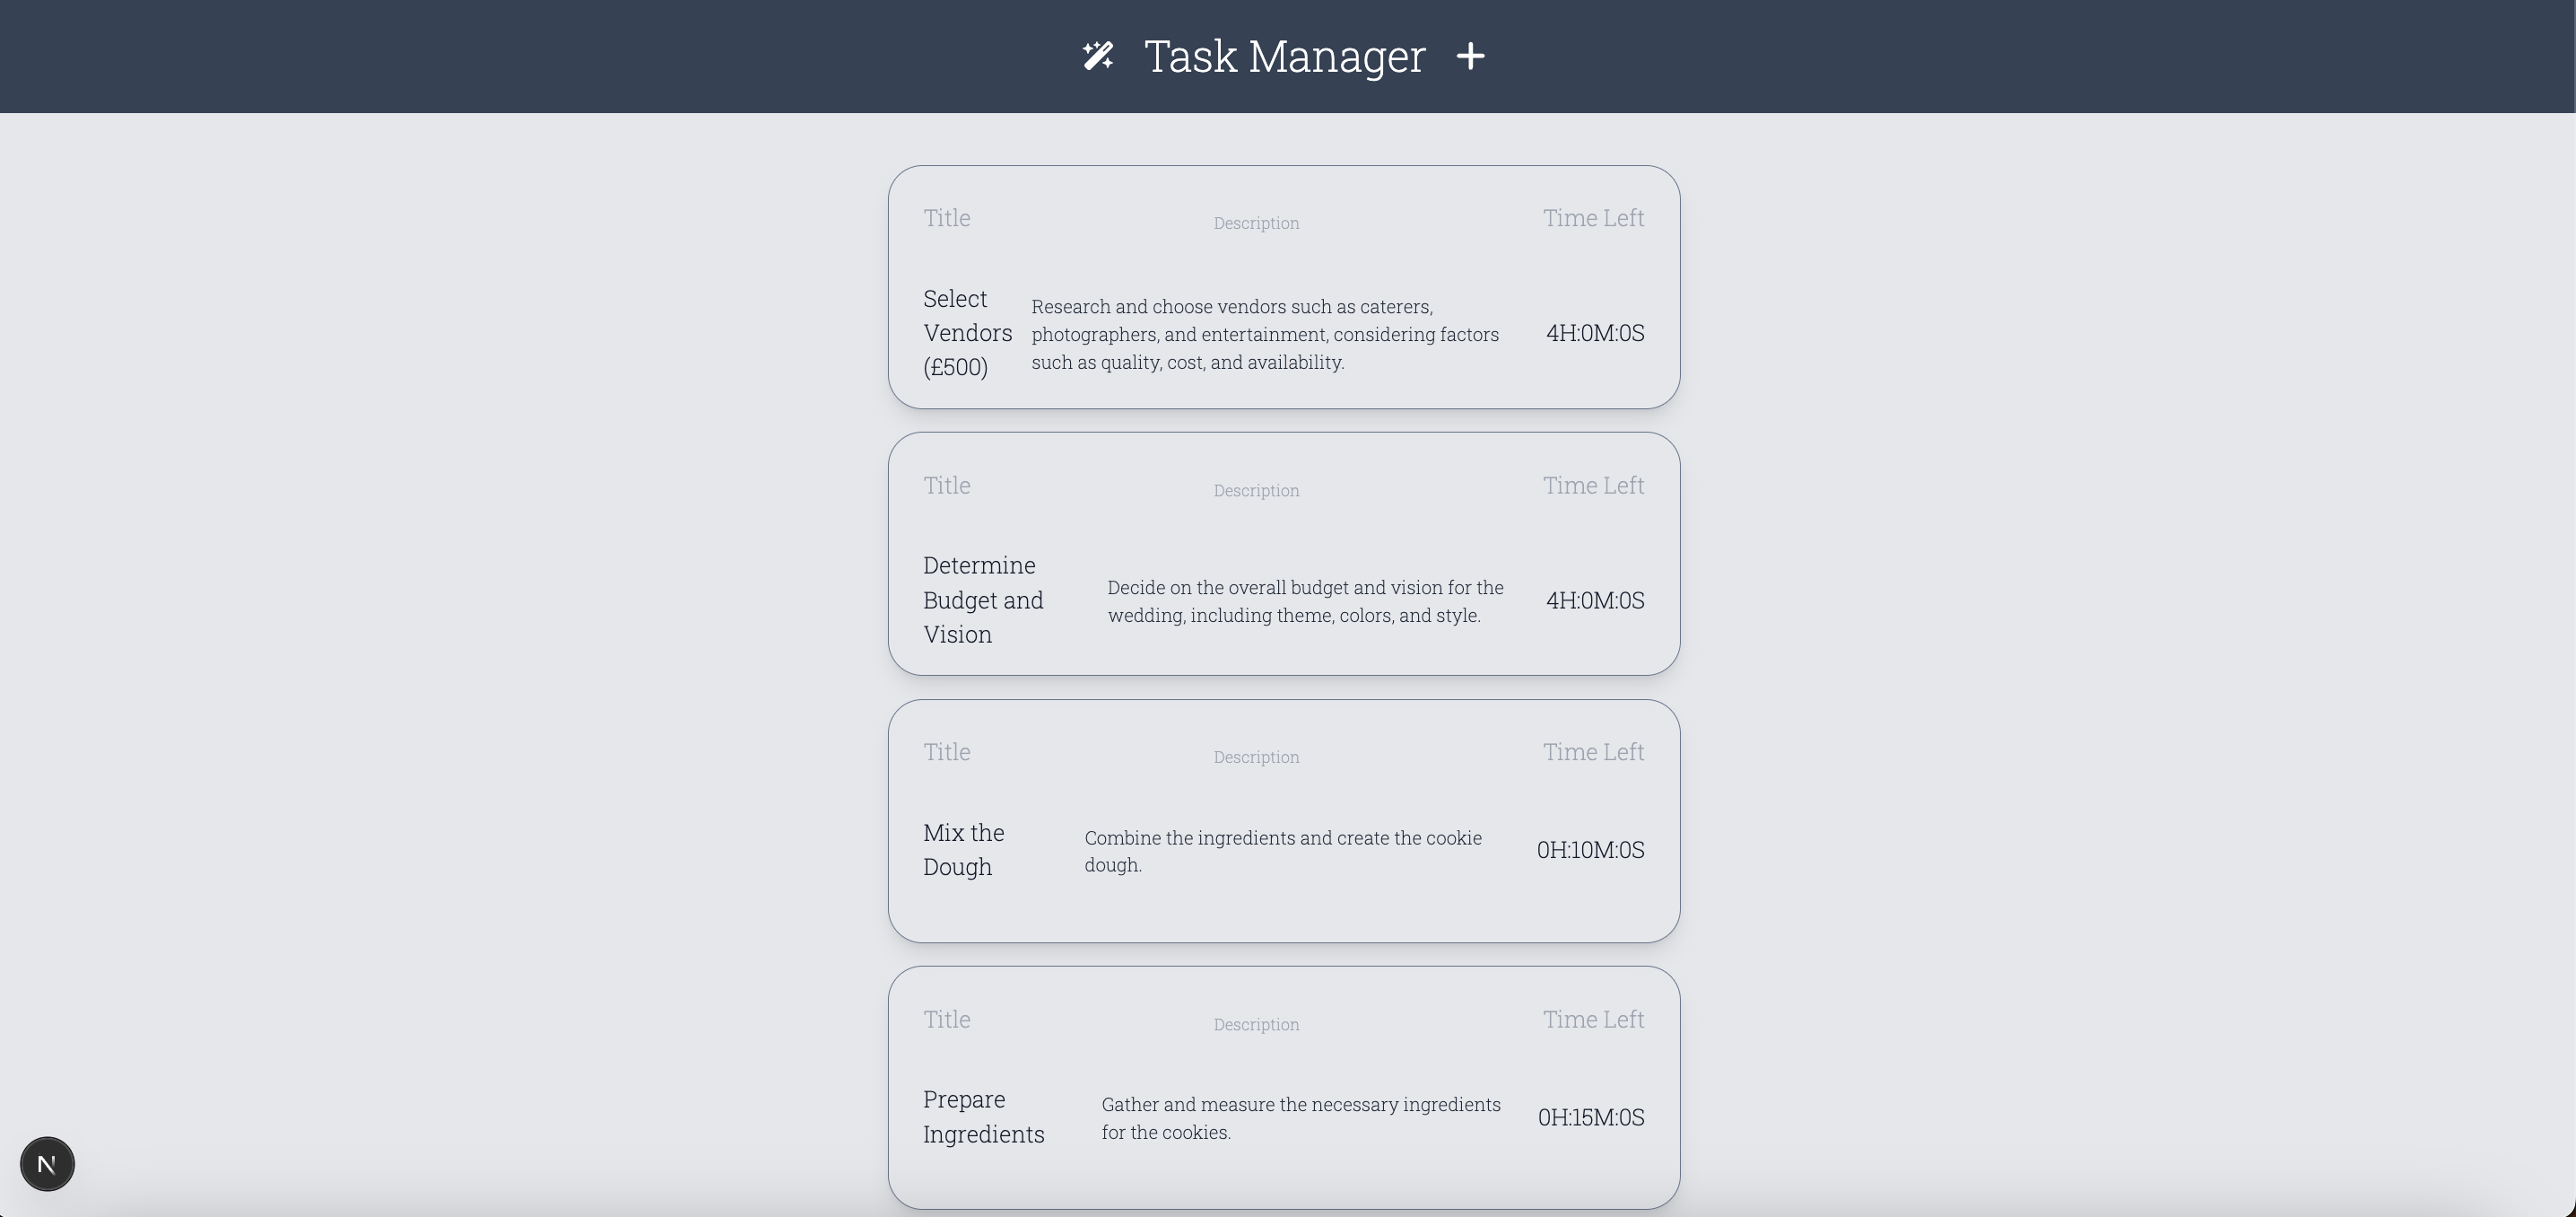This screenshot has width=2576, height=1217.
Task: Click the 0H:10M:0S timer on Mix the Dough
Action: point(1590,850)
